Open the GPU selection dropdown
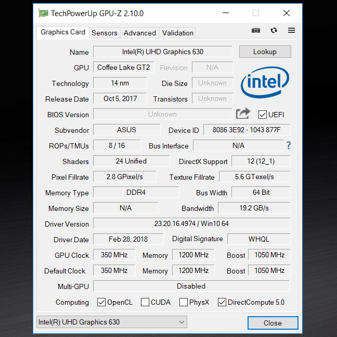337x337 pixels. pyautogui.click(x=112, y=322)
